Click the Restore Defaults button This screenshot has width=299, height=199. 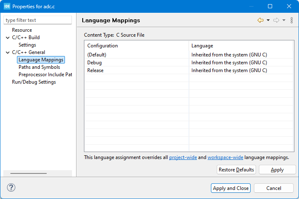point(236,170)
